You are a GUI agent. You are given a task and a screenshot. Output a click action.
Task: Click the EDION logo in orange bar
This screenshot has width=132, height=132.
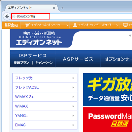click(x=11, y=25)
